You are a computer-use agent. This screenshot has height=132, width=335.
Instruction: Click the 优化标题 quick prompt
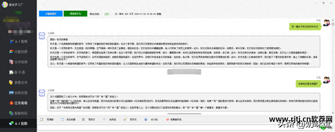coord(68,119)
